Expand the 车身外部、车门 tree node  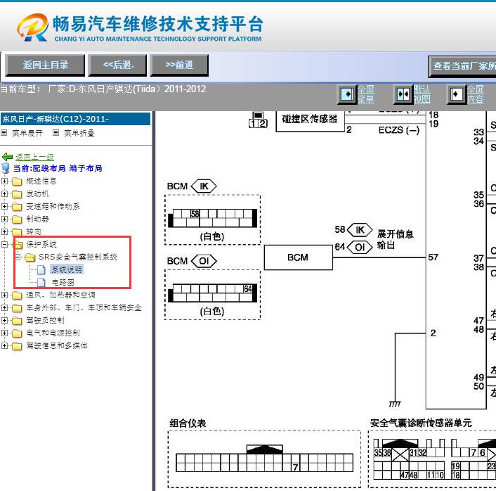(4, 308)
